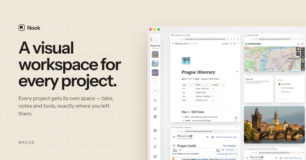Switch to the Talk tab

(180, 150)
